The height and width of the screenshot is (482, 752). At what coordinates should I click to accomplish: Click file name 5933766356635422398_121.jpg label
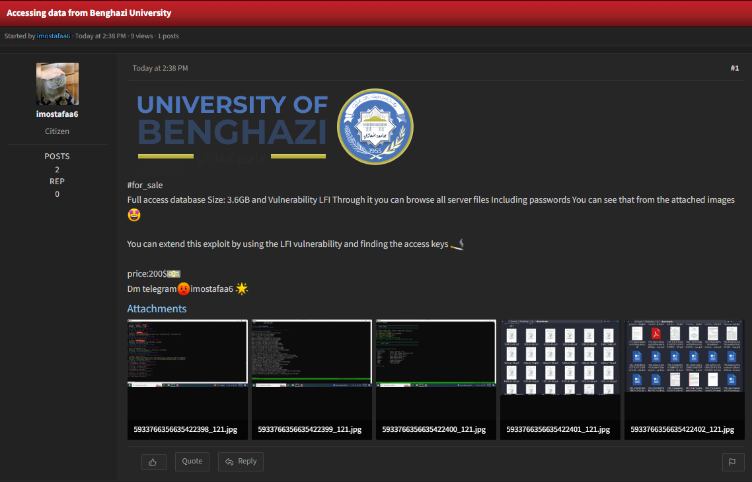coord(186,429)
